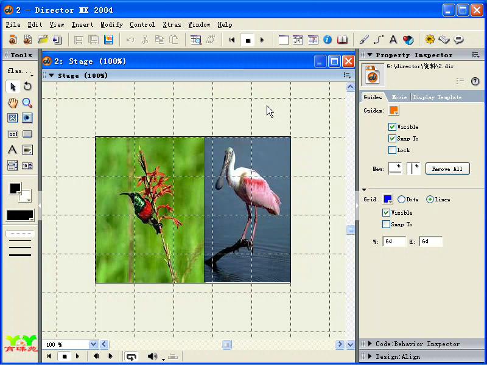The image size is (487, 365).
Task: Switch to the Movie tab
Action: click(x=399, y=97)
